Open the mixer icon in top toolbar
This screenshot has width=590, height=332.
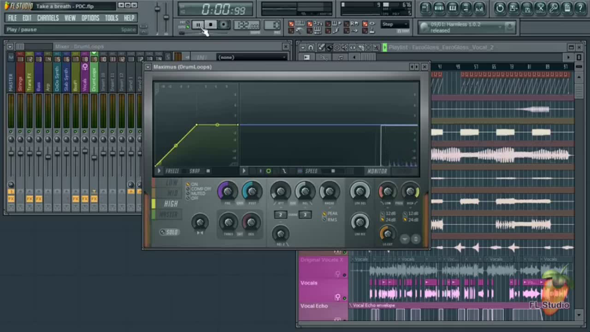pos(479,8)
